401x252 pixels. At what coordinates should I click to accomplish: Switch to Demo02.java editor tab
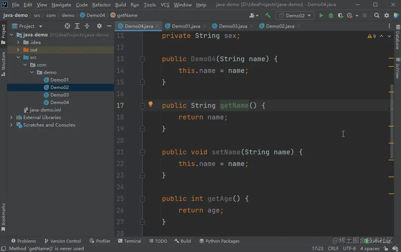280,26
